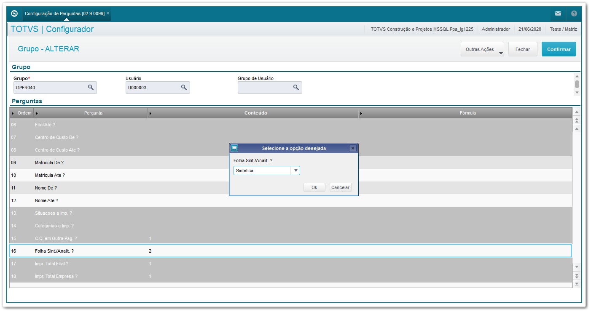591x312 pixels.
Task: Click the Grupo input field GPER040
Action: point(55,88)
